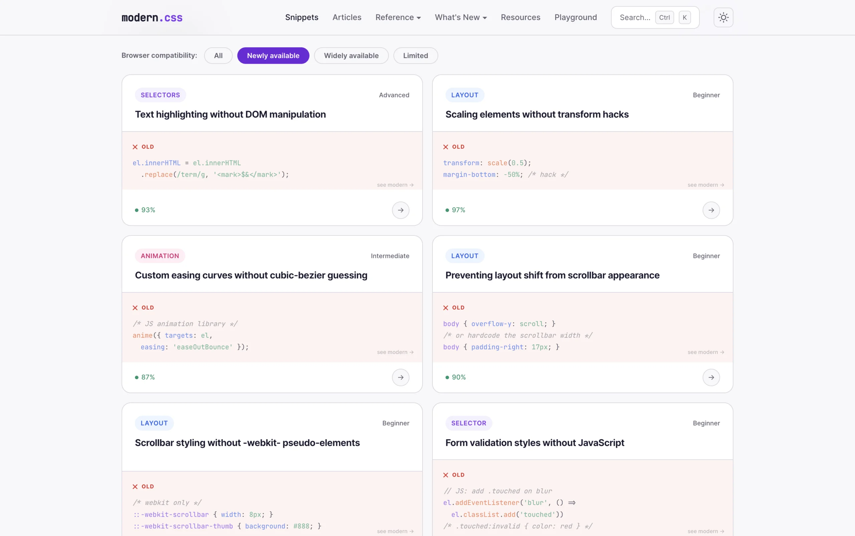This screenshot has width=855, height=536.
Task: Click the modern.css logo
Action: click(x=152, y=17)
